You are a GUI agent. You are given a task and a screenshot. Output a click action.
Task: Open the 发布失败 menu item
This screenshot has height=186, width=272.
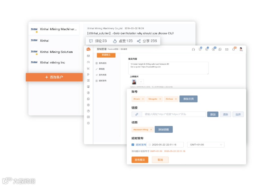[101, 75]
